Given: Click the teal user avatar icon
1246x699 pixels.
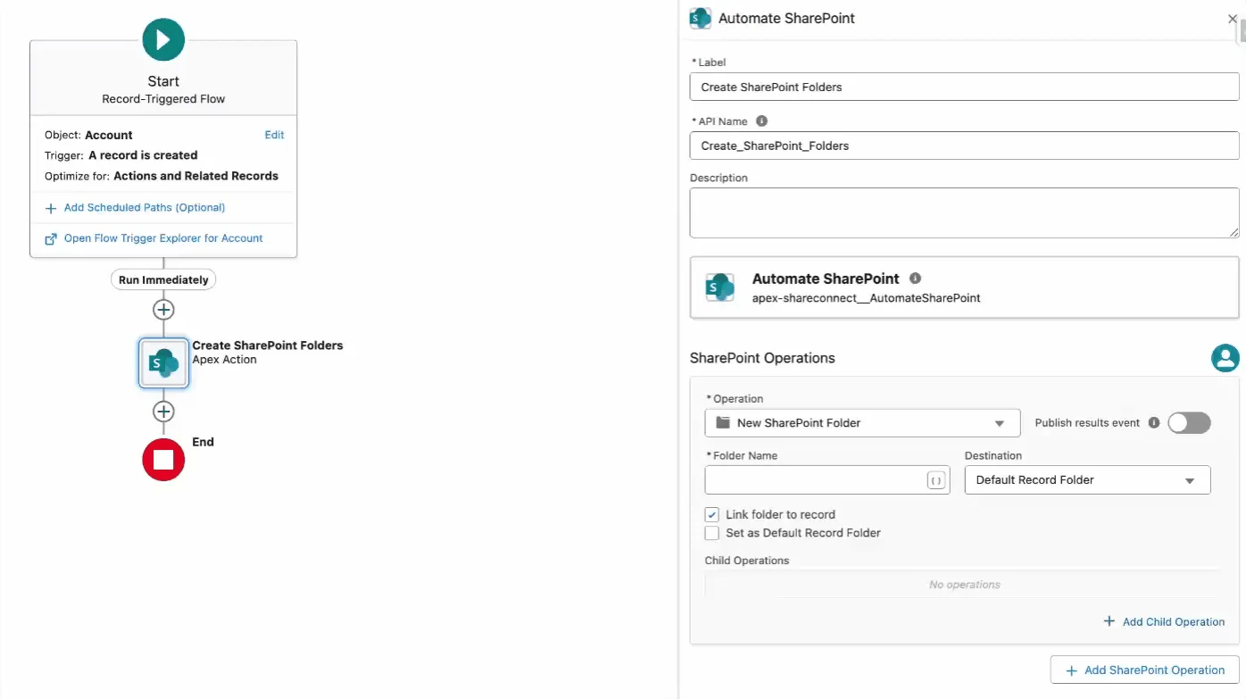Looking at the screenshot, I should (x=1225, y=358).
